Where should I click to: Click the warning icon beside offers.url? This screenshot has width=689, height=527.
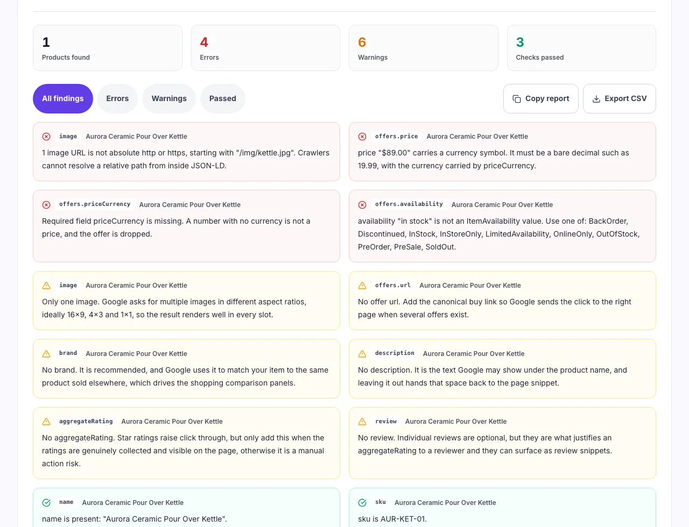(362, 286)
